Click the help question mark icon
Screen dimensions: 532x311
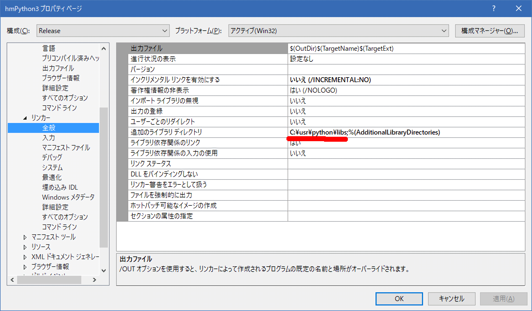click(494, 9)
